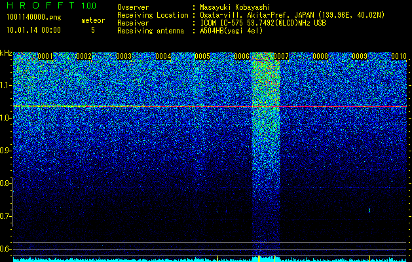Click time marker 0007
Image resolution: width=412 pixels, height=262 pixels.
click(281, 56)
